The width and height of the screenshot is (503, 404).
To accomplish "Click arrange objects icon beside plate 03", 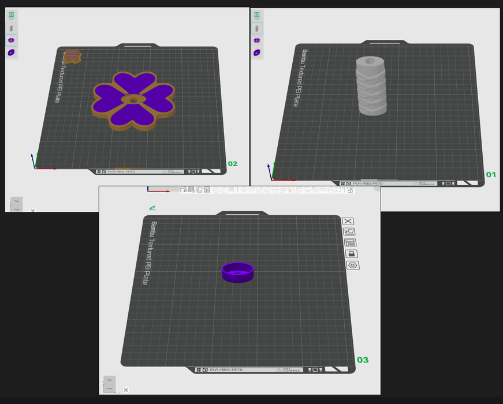I will [x=349, y=243].
